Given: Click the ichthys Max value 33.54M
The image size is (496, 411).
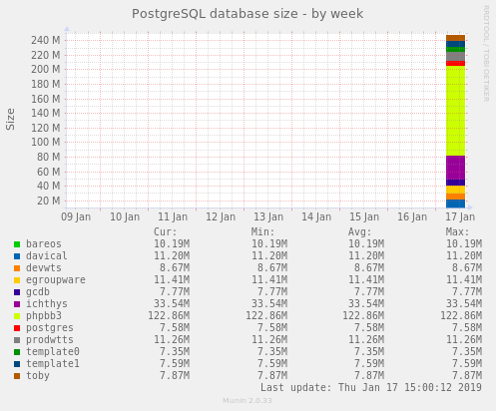Looking at the screenshot, I should (464, 303).
